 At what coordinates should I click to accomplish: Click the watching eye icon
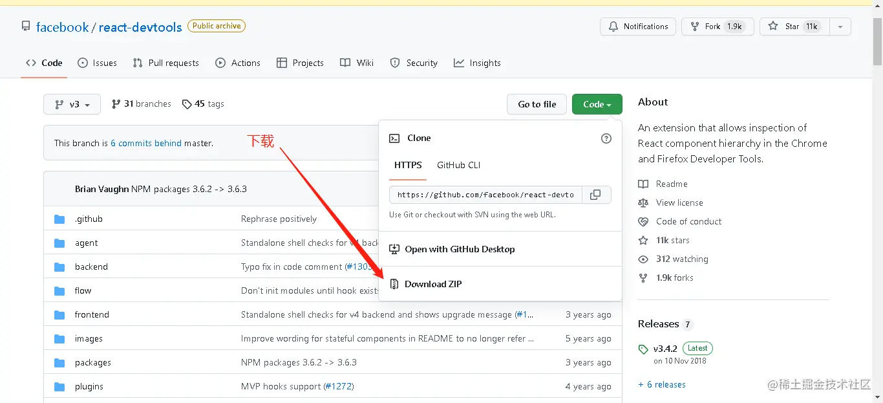643,259
